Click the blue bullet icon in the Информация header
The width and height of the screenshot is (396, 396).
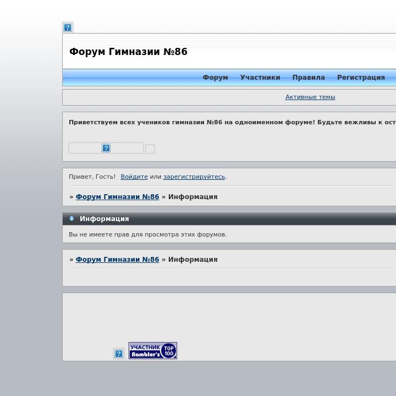pos(71,218)
